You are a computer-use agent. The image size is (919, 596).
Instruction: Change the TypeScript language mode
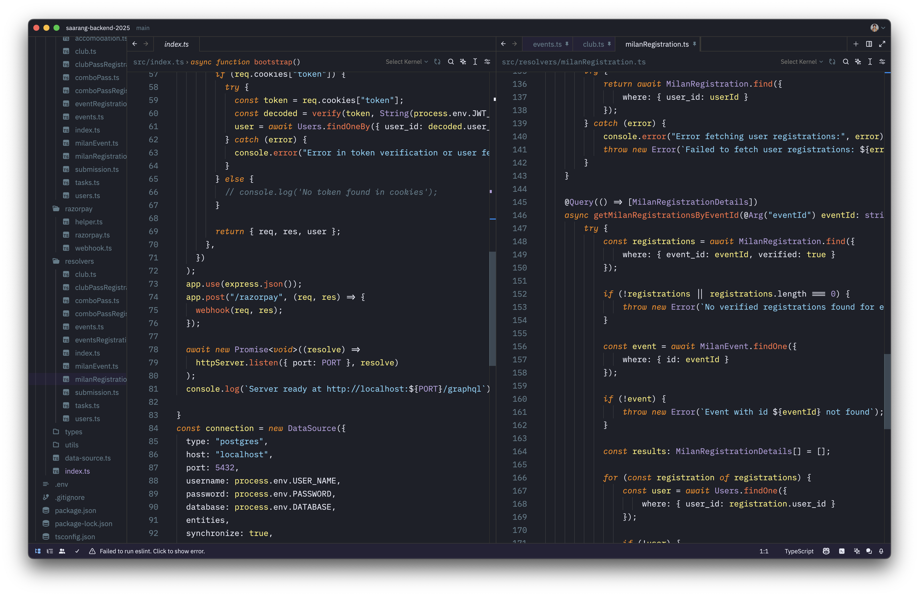tap(798, 551)
